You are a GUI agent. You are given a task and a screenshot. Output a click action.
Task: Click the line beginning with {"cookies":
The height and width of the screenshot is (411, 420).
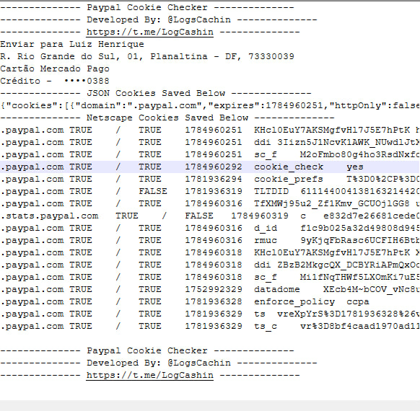210,106
